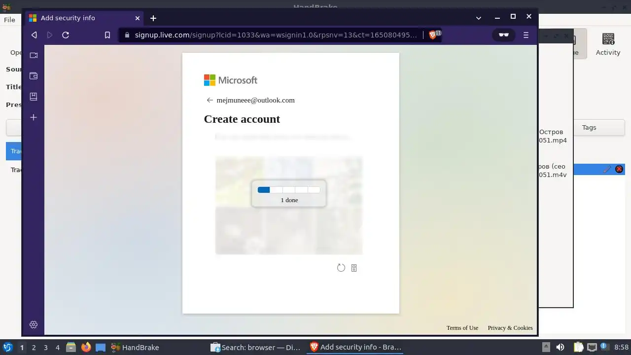This screenshot has width=631, height=355.
Task: Expand hidden system tray icons
Action: point(546,347)
